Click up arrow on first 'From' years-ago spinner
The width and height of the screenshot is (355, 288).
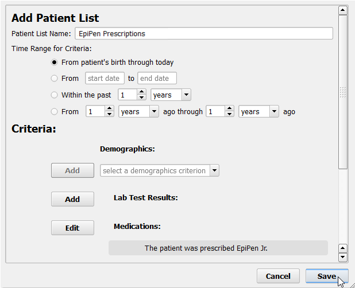[x=109, y=108]
